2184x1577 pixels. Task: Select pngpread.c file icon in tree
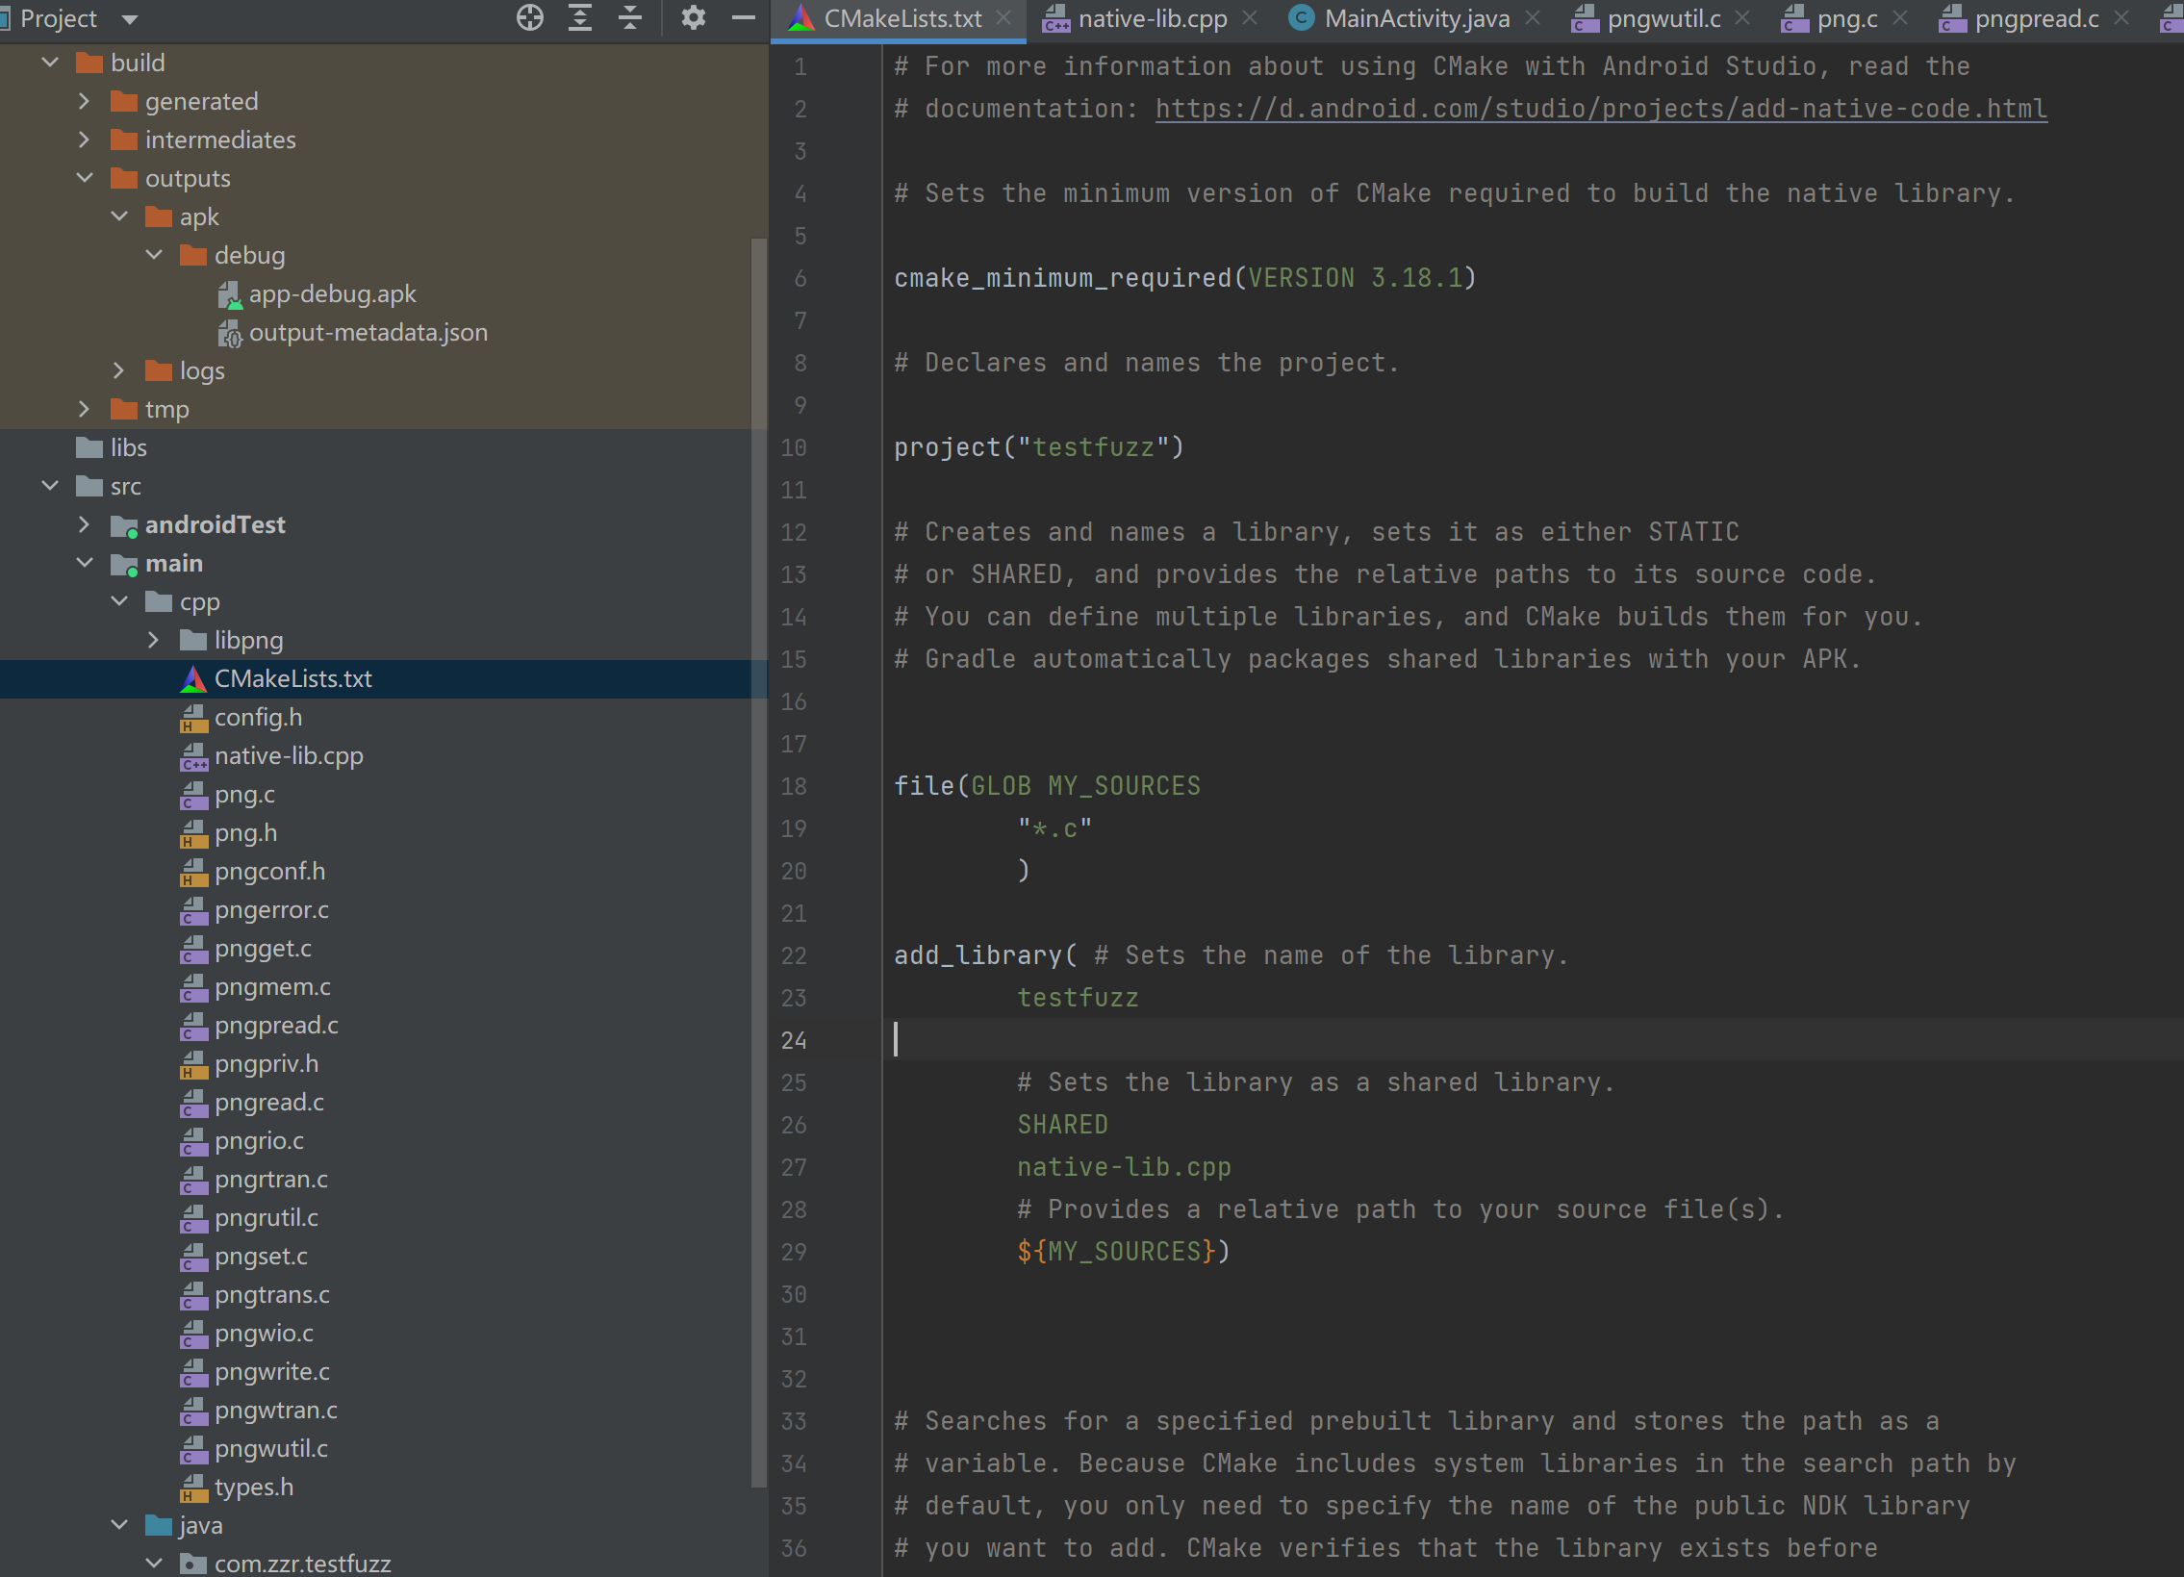193,1027
